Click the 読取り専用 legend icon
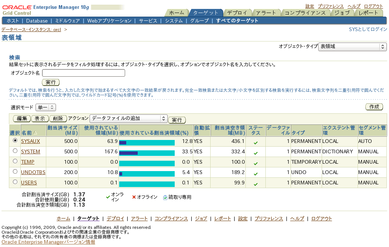389x247 pixels. 165,197
